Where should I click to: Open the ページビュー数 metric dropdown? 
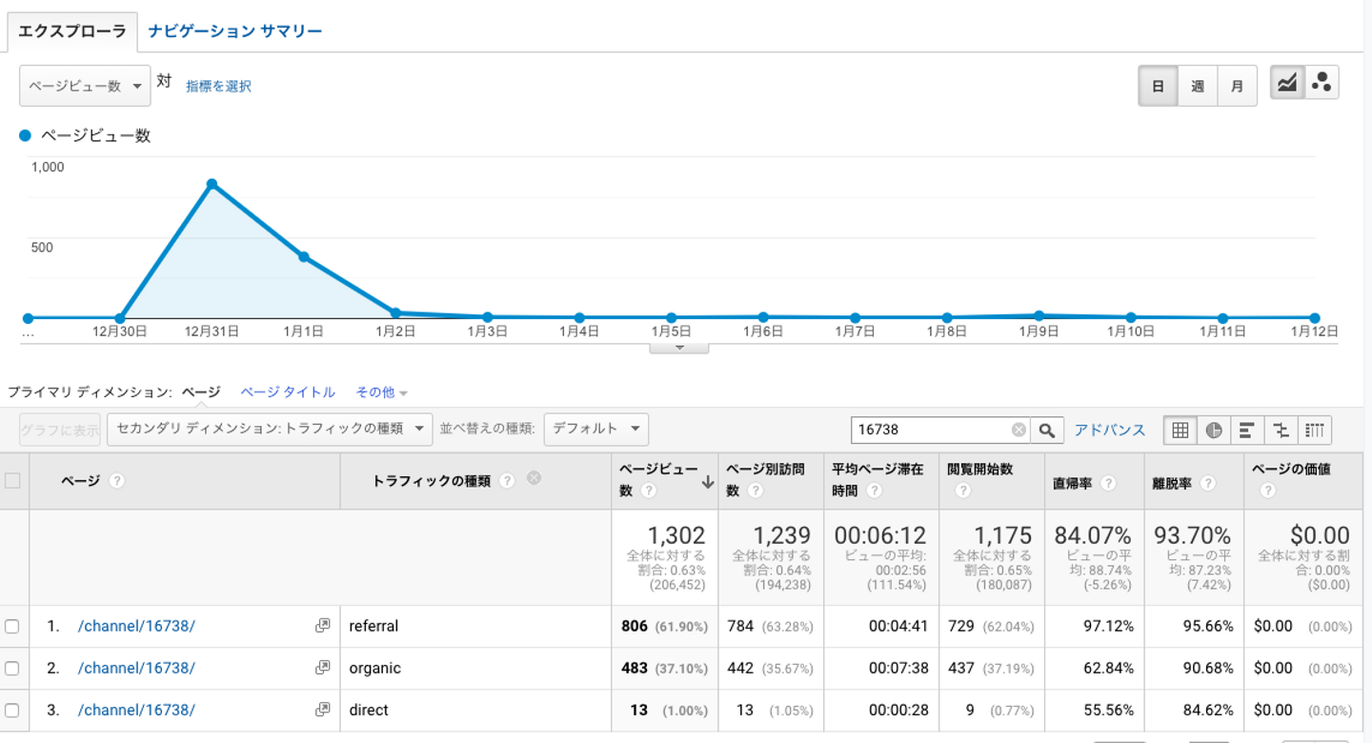click(x=85, y=86)
